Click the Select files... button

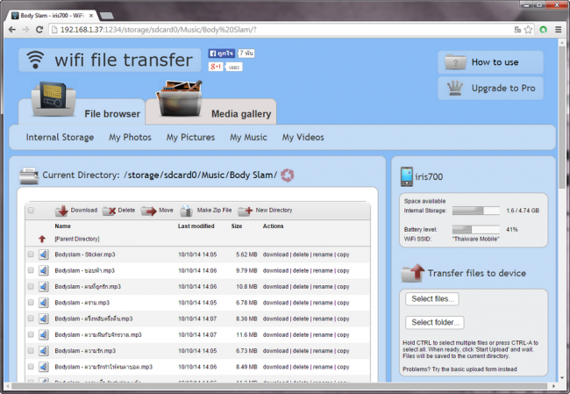click(x=432, y=299)
